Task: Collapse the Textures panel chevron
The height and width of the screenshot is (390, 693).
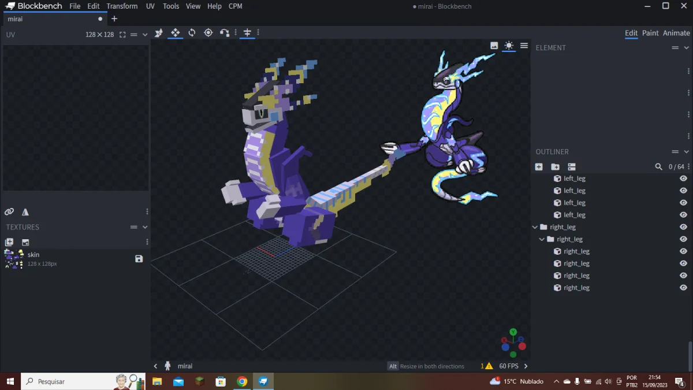Action: click(145, 227)
